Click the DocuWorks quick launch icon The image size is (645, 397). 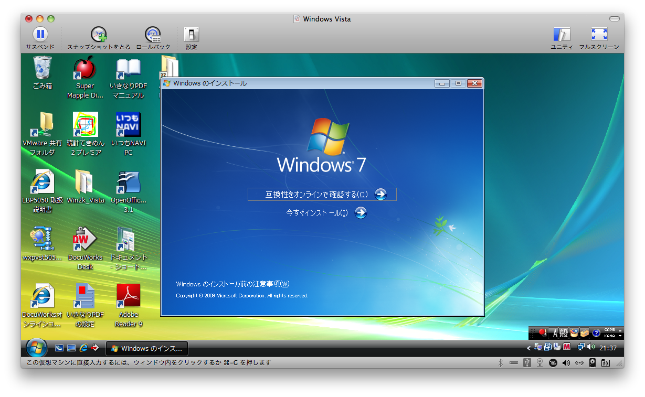(x=95, y=348)
